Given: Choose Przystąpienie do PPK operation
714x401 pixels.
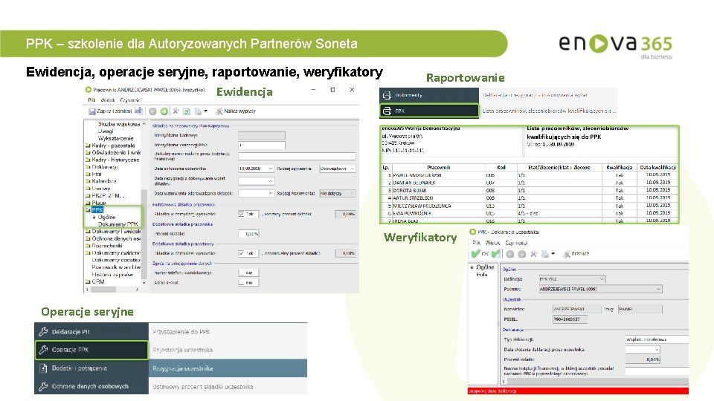Looking at the screenshot, I should pos(228,332).
